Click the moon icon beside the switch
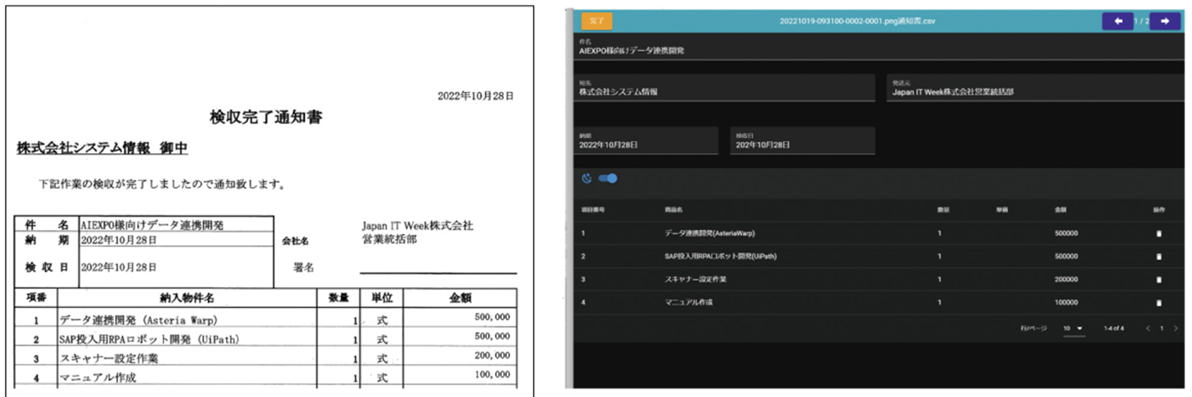 [x=586, y=178]
